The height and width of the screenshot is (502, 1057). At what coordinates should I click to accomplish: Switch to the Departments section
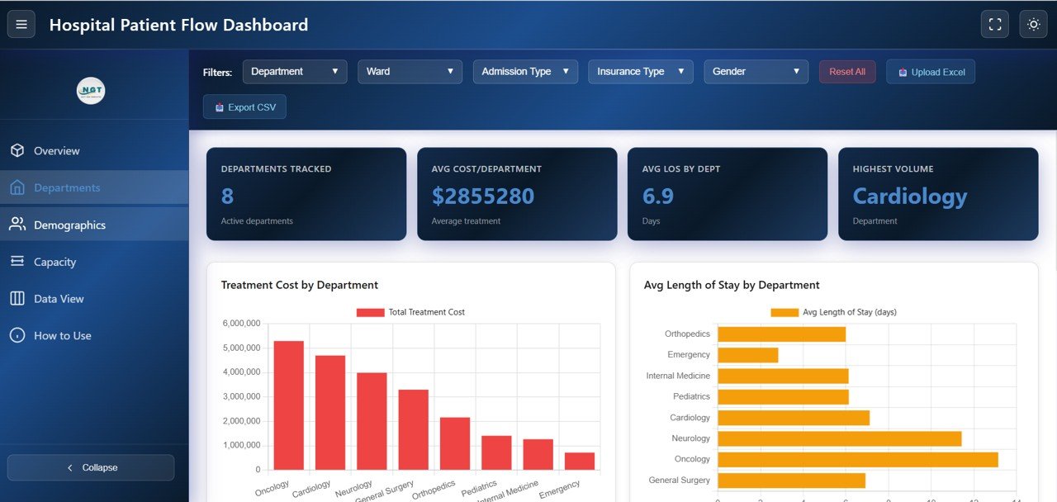tap(66, 187)
